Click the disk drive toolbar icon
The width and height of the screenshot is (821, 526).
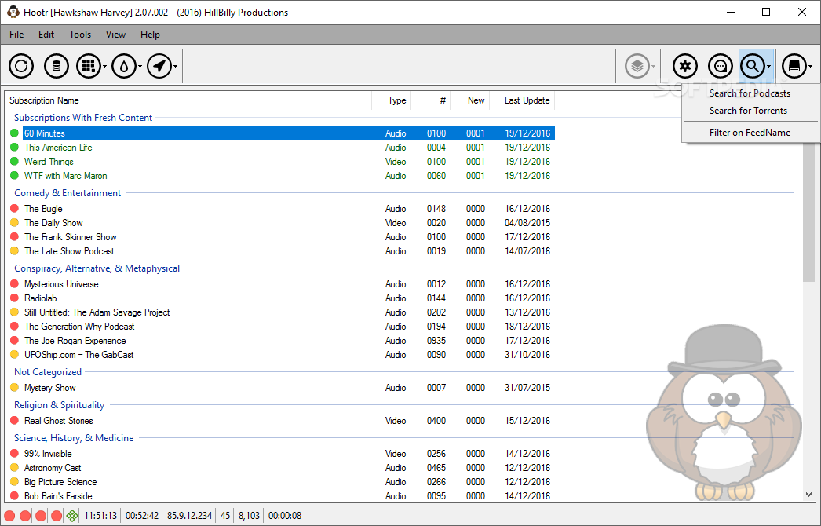coord(794,66)
